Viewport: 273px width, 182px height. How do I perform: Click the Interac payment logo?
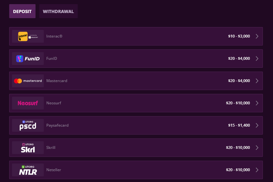(28, 36)
